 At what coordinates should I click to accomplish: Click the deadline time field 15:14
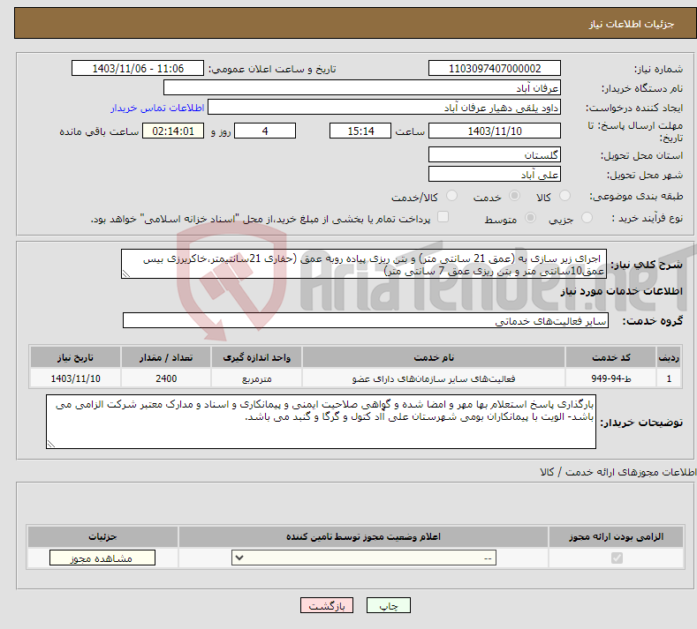(x=360, y=131)
